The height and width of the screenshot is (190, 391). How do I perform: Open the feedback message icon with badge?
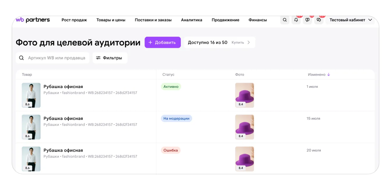[307, 20]
